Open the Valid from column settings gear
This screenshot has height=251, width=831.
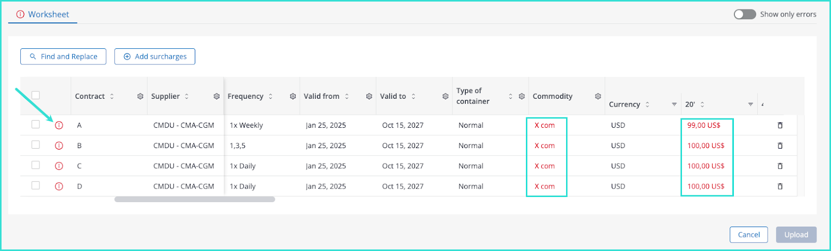point(369,96)
